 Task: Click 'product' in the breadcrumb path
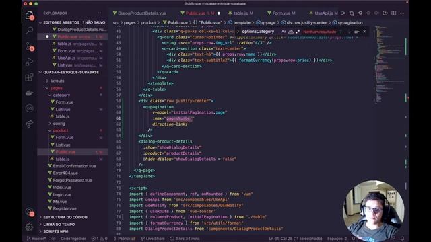pyautogui.click(x=148, y=22)
